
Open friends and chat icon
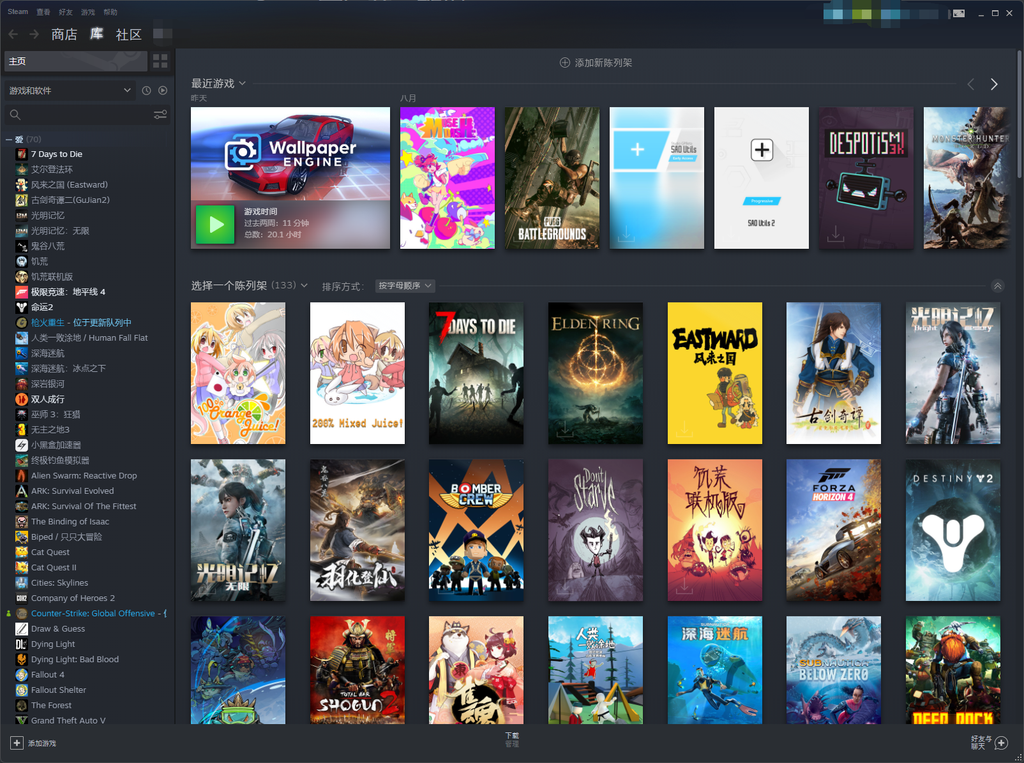1001,743
